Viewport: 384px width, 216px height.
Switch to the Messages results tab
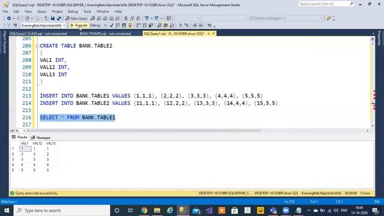pyautogui.click(x=41, y=137)
